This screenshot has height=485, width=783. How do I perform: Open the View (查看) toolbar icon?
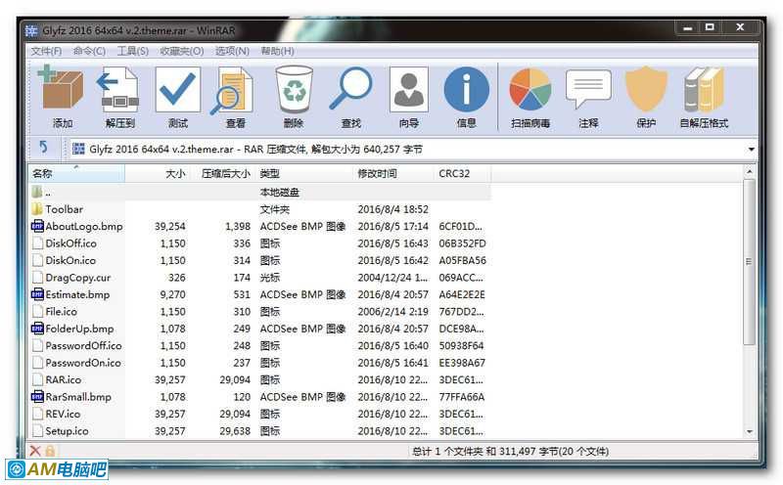pos(234,90)
